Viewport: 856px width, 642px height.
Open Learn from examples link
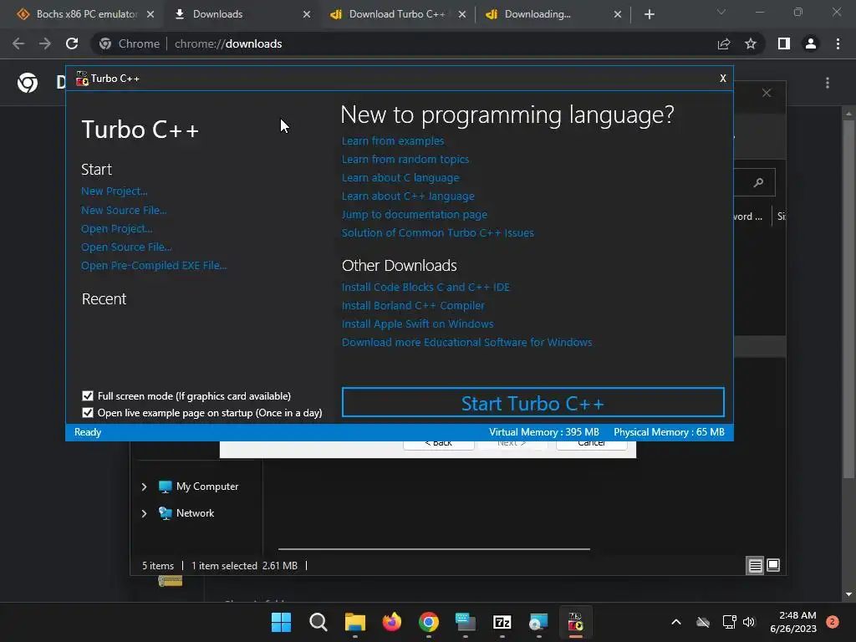(x=393, y=140)
